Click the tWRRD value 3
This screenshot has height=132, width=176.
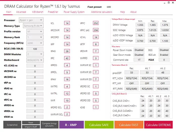96,58
